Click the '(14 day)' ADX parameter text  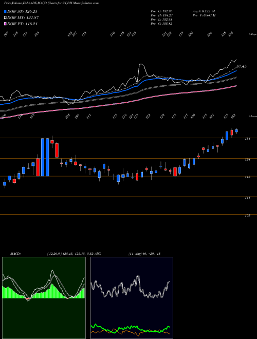point(135,253)
